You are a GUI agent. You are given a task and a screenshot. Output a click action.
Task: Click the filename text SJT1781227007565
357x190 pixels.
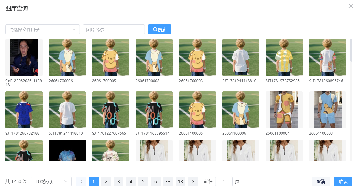click(x=109, y=133)
